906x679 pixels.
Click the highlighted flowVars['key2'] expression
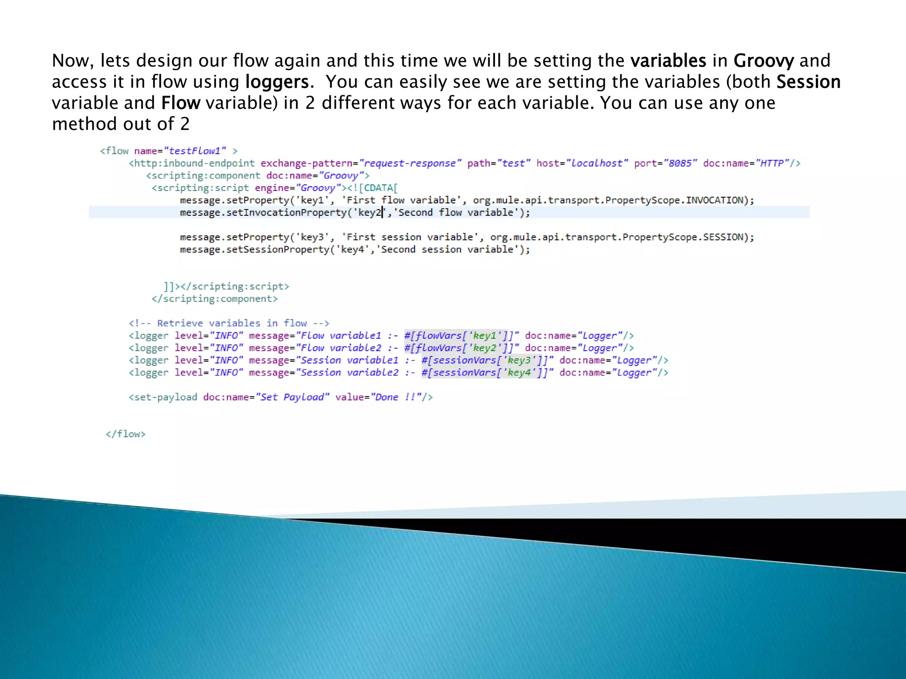[x=458, y=348]
